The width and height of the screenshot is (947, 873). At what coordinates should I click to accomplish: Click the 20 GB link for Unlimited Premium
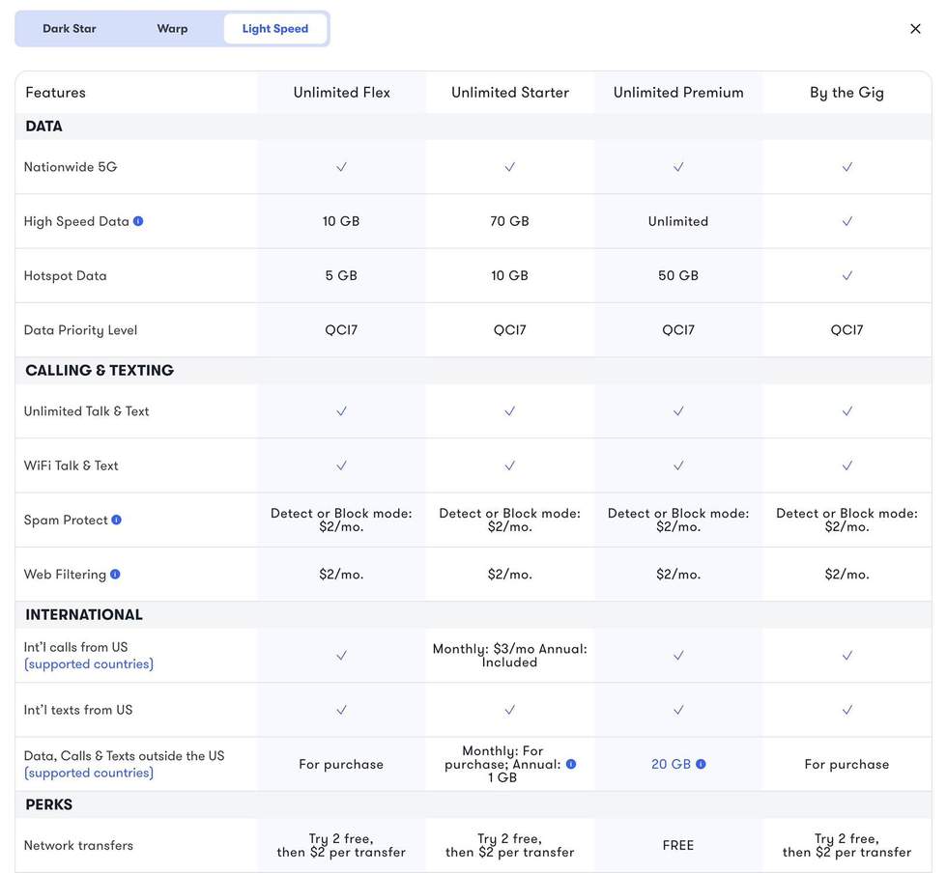click(x=671, y=764)
